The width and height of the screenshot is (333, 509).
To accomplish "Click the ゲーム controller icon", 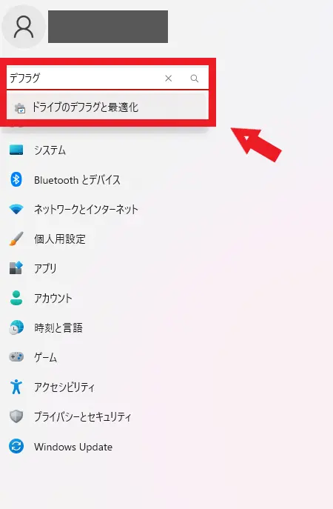I will 16,357.
